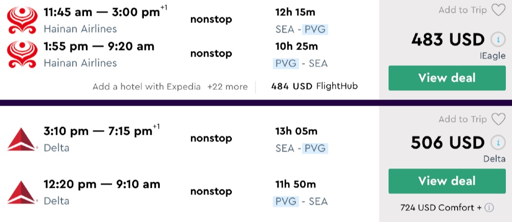512x222 pixels.
Task: Click Delta logo for 12:20 pm flight
Action: 23,192
